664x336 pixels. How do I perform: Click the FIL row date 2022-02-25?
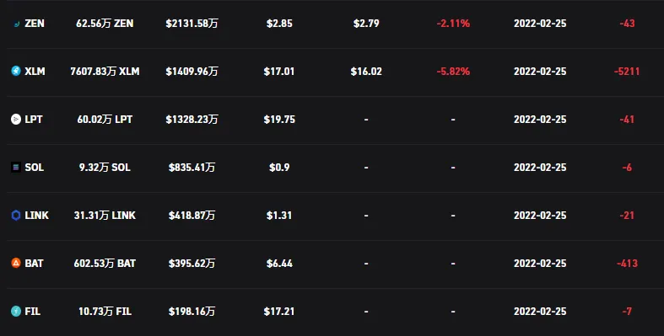[540, 312]
